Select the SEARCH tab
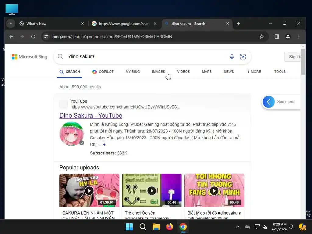312x234 pixels. coord(70,72)
